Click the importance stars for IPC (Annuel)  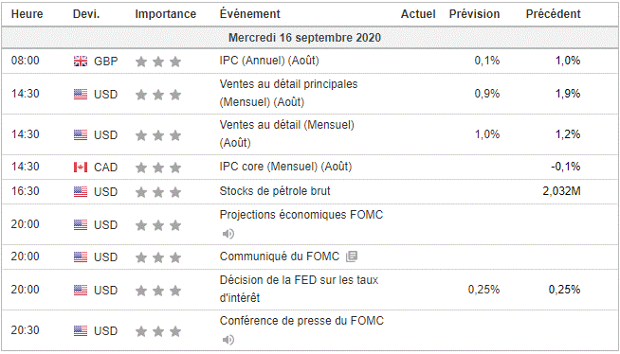(x=158, y=62)
